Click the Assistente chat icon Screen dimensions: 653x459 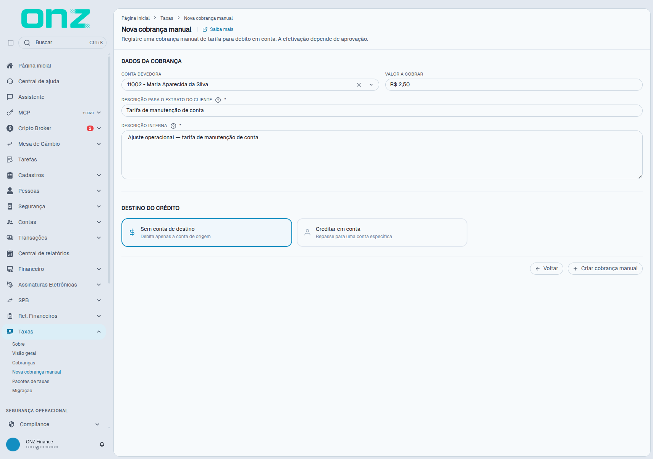[10, 97]
